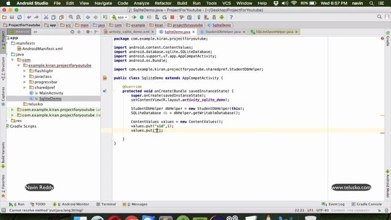Open the Android project view dropdown
The height and width of the screenshot is (220, 391).
pyautogui.click(x=19, y=32)
